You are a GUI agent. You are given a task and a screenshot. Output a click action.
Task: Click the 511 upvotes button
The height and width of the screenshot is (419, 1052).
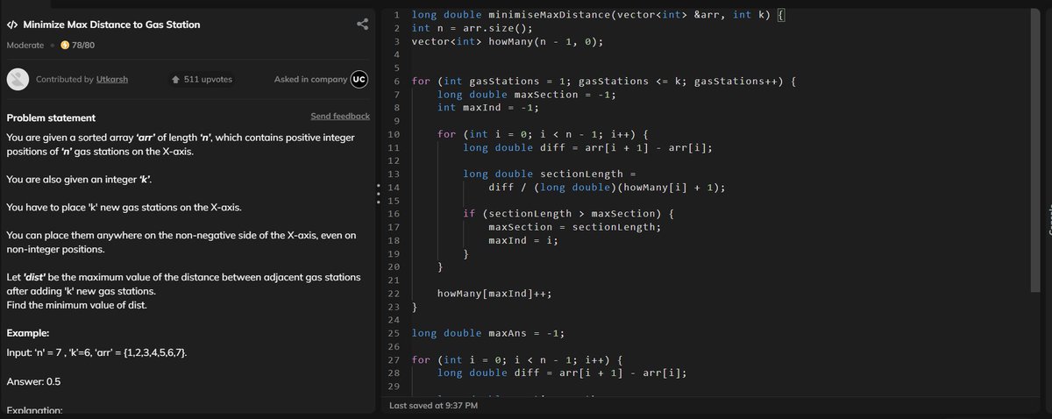[x=203, y=79]
